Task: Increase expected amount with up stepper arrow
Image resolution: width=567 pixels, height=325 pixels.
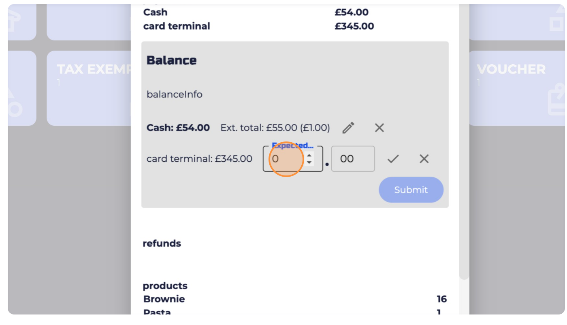Action: [309, 155]
